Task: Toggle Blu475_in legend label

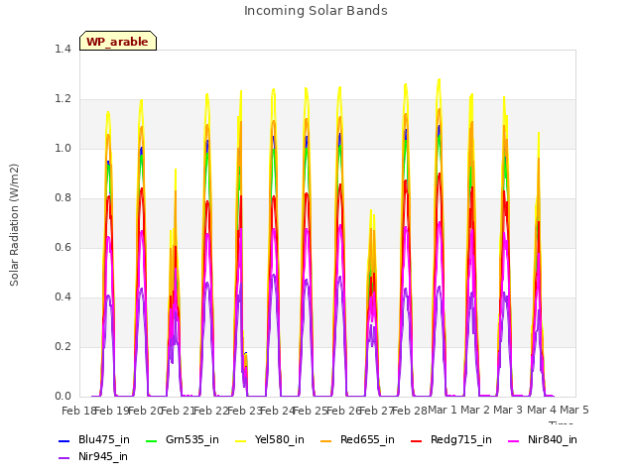Action: (104, 439)
